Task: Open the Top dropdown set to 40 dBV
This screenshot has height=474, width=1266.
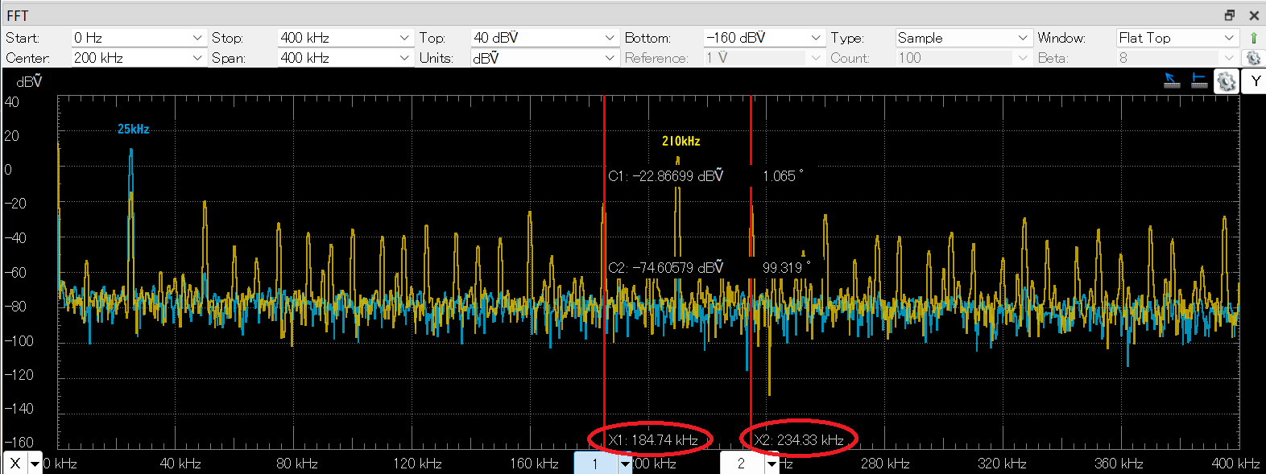Action: point(610,38)
